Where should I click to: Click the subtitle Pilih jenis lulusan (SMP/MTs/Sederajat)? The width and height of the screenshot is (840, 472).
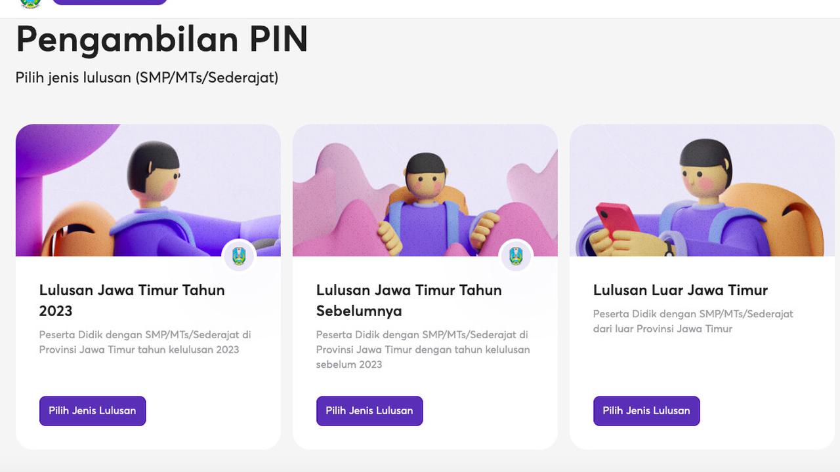(146, 77)
